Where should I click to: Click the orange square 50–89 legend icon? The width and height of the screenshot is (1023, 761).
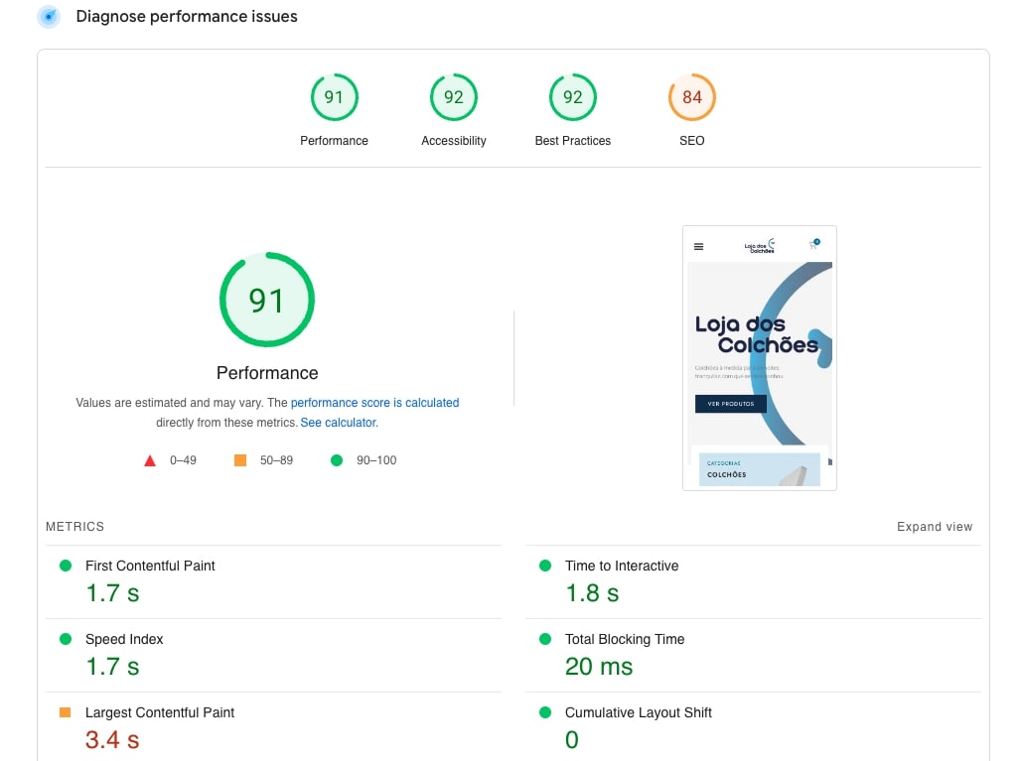pos(239,460)
